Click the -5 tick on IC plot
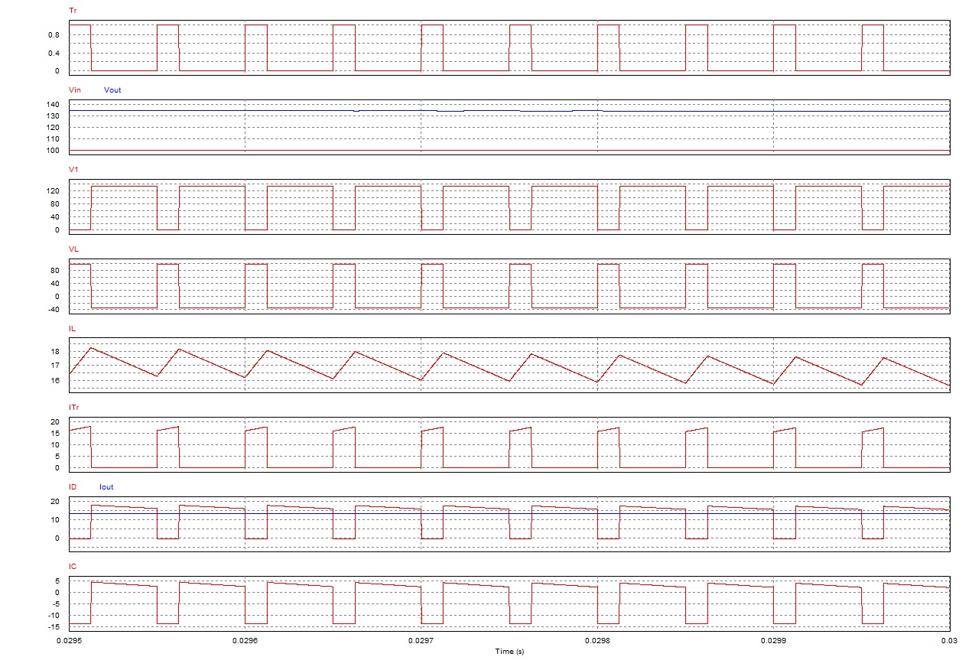 point(55,603)
